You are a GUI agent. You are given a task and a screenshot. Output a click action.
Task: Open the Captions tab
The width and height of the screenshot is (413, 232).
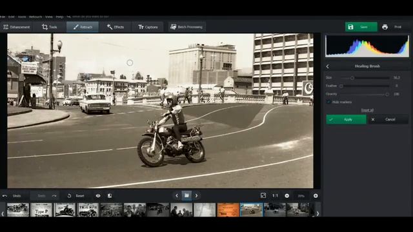(x=148, y=27)
